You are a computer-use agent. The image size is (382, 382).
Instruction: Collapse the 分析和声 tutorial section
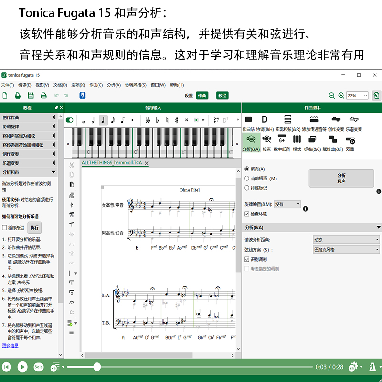click(x=29, y=172)
